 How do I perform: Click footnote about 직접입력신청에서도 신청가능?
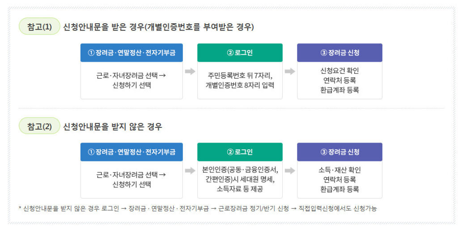(198, 208)
